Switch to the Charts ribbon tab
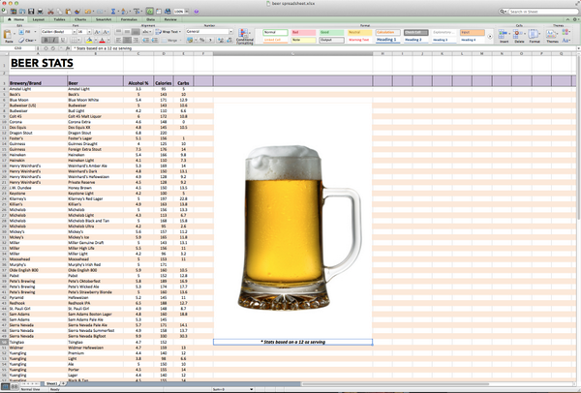Viewport: 581px width, 393px height. pyautogui.click(x=80, y=19)
